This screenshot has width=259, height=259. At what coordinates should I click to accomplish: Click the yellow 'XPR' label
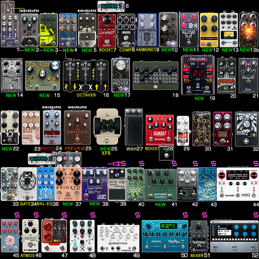106,153
